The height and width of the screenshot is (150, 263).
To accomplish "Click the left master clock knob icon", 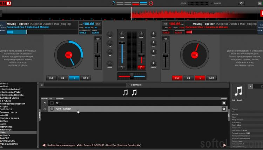I will click(x=113, y=3).
